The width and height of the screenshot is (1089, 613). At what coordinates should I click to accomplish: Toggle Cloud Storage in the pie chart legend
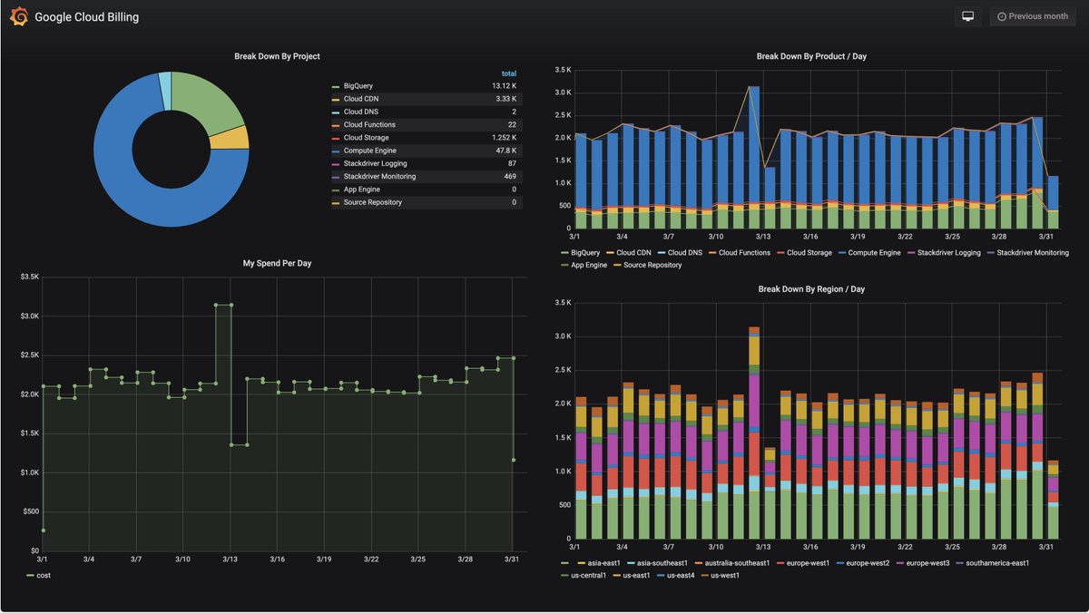(x=367, y=138)
